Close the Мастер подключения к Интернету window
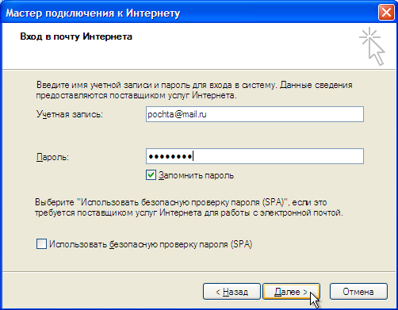This screenshot has width=398, height=310. tap(386, 13)
